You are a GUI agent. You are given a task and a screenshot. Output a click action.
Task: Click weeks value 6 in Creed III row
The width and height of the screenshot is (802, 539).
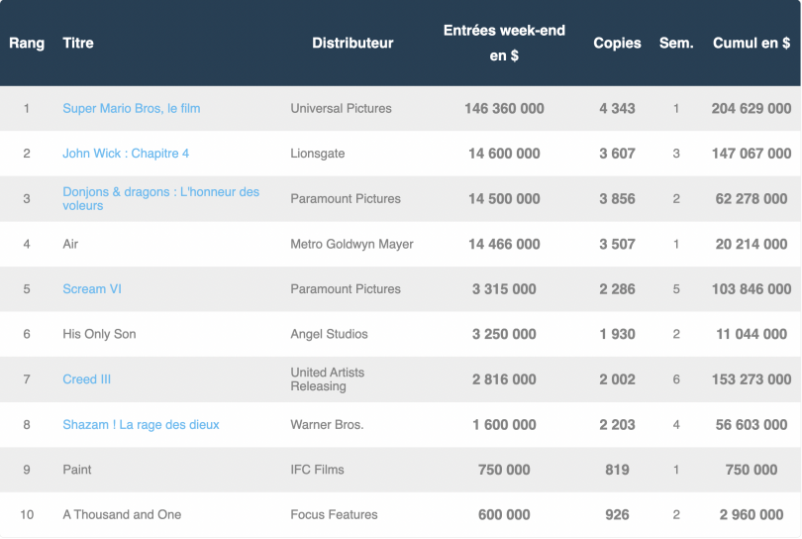tap(676, 379)
